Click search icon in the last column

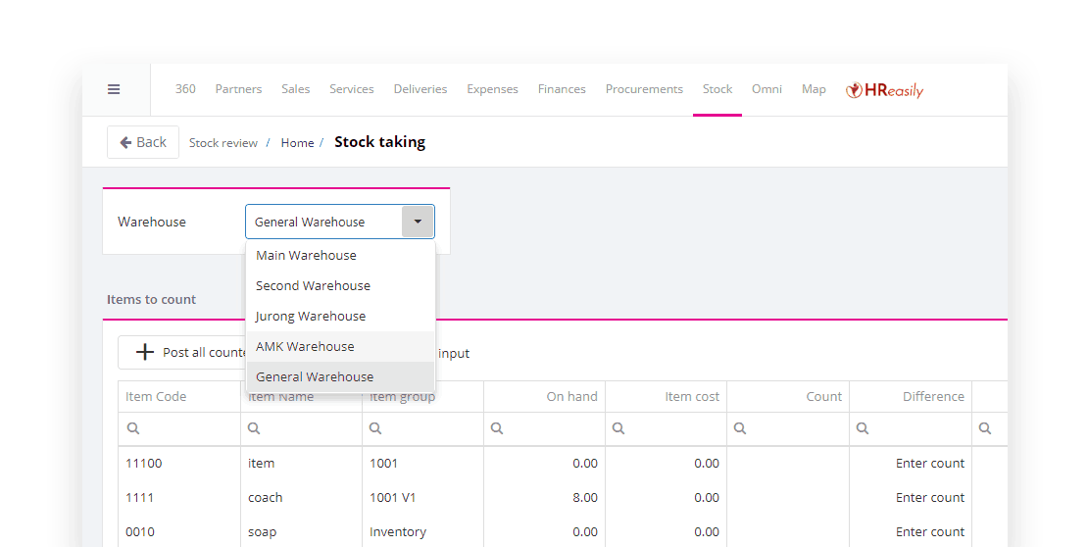[985, 429]
